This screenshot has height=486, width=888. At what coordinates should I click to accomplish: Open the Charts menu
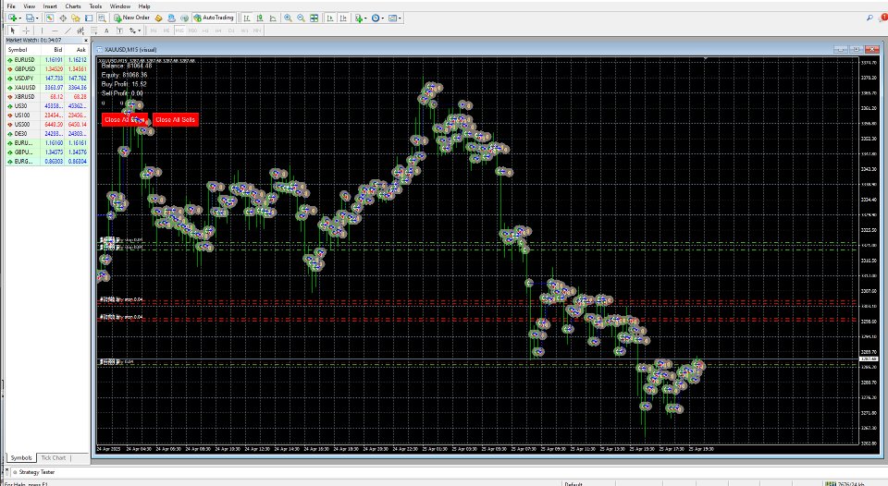(73, 6)
